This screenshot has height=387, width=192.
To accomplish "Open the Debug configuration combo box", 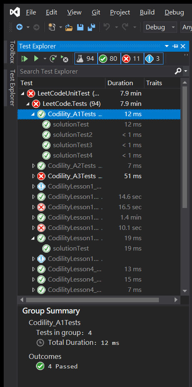I will [x=161, y=27].
